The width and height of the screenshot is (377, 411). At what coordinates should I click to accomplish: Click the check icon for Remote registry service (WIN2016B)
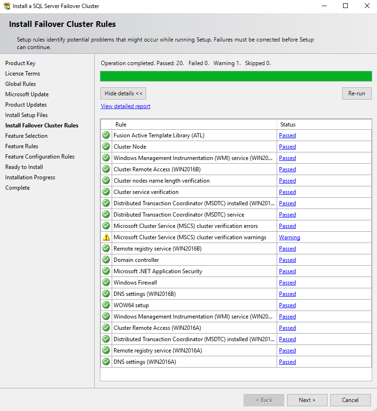pyautogui.click(x=106, y=248)
